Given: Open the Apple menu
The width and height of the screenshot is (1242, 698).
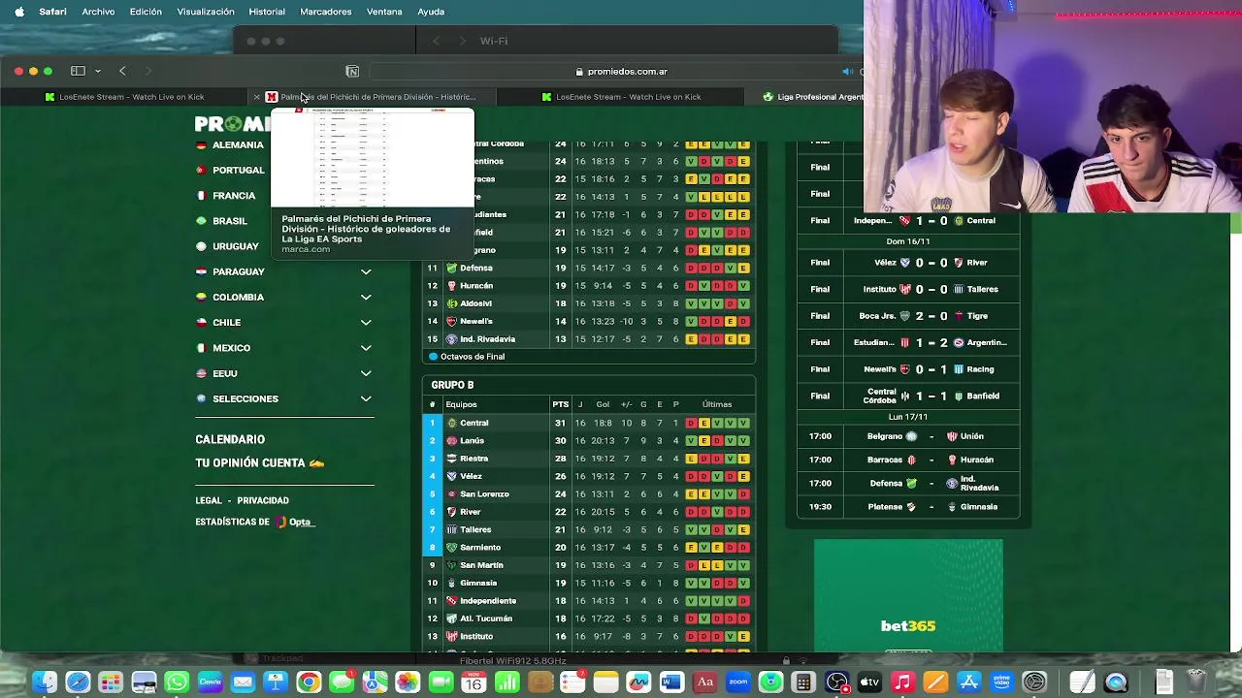Looking at the screenshot, I should click(x=19, y=12).
